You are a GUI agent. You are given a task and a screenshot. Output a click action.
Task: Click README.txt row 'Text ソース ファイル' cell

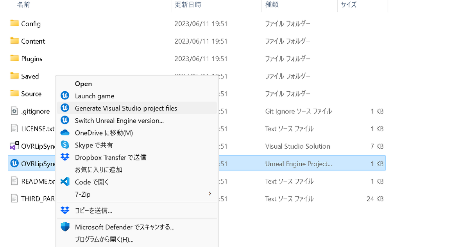289,181
